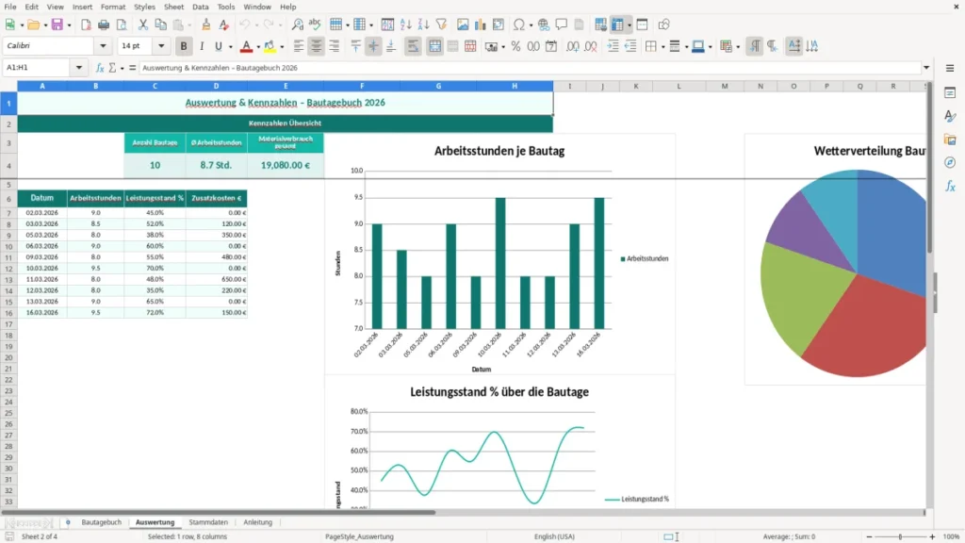
Task: Open the font color dropdown arrow
Action: tap(258, 47)
